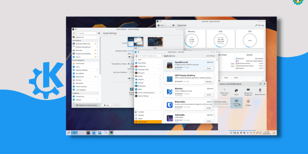Click the show desktop button on panel
308x154 pixels.
274,133
